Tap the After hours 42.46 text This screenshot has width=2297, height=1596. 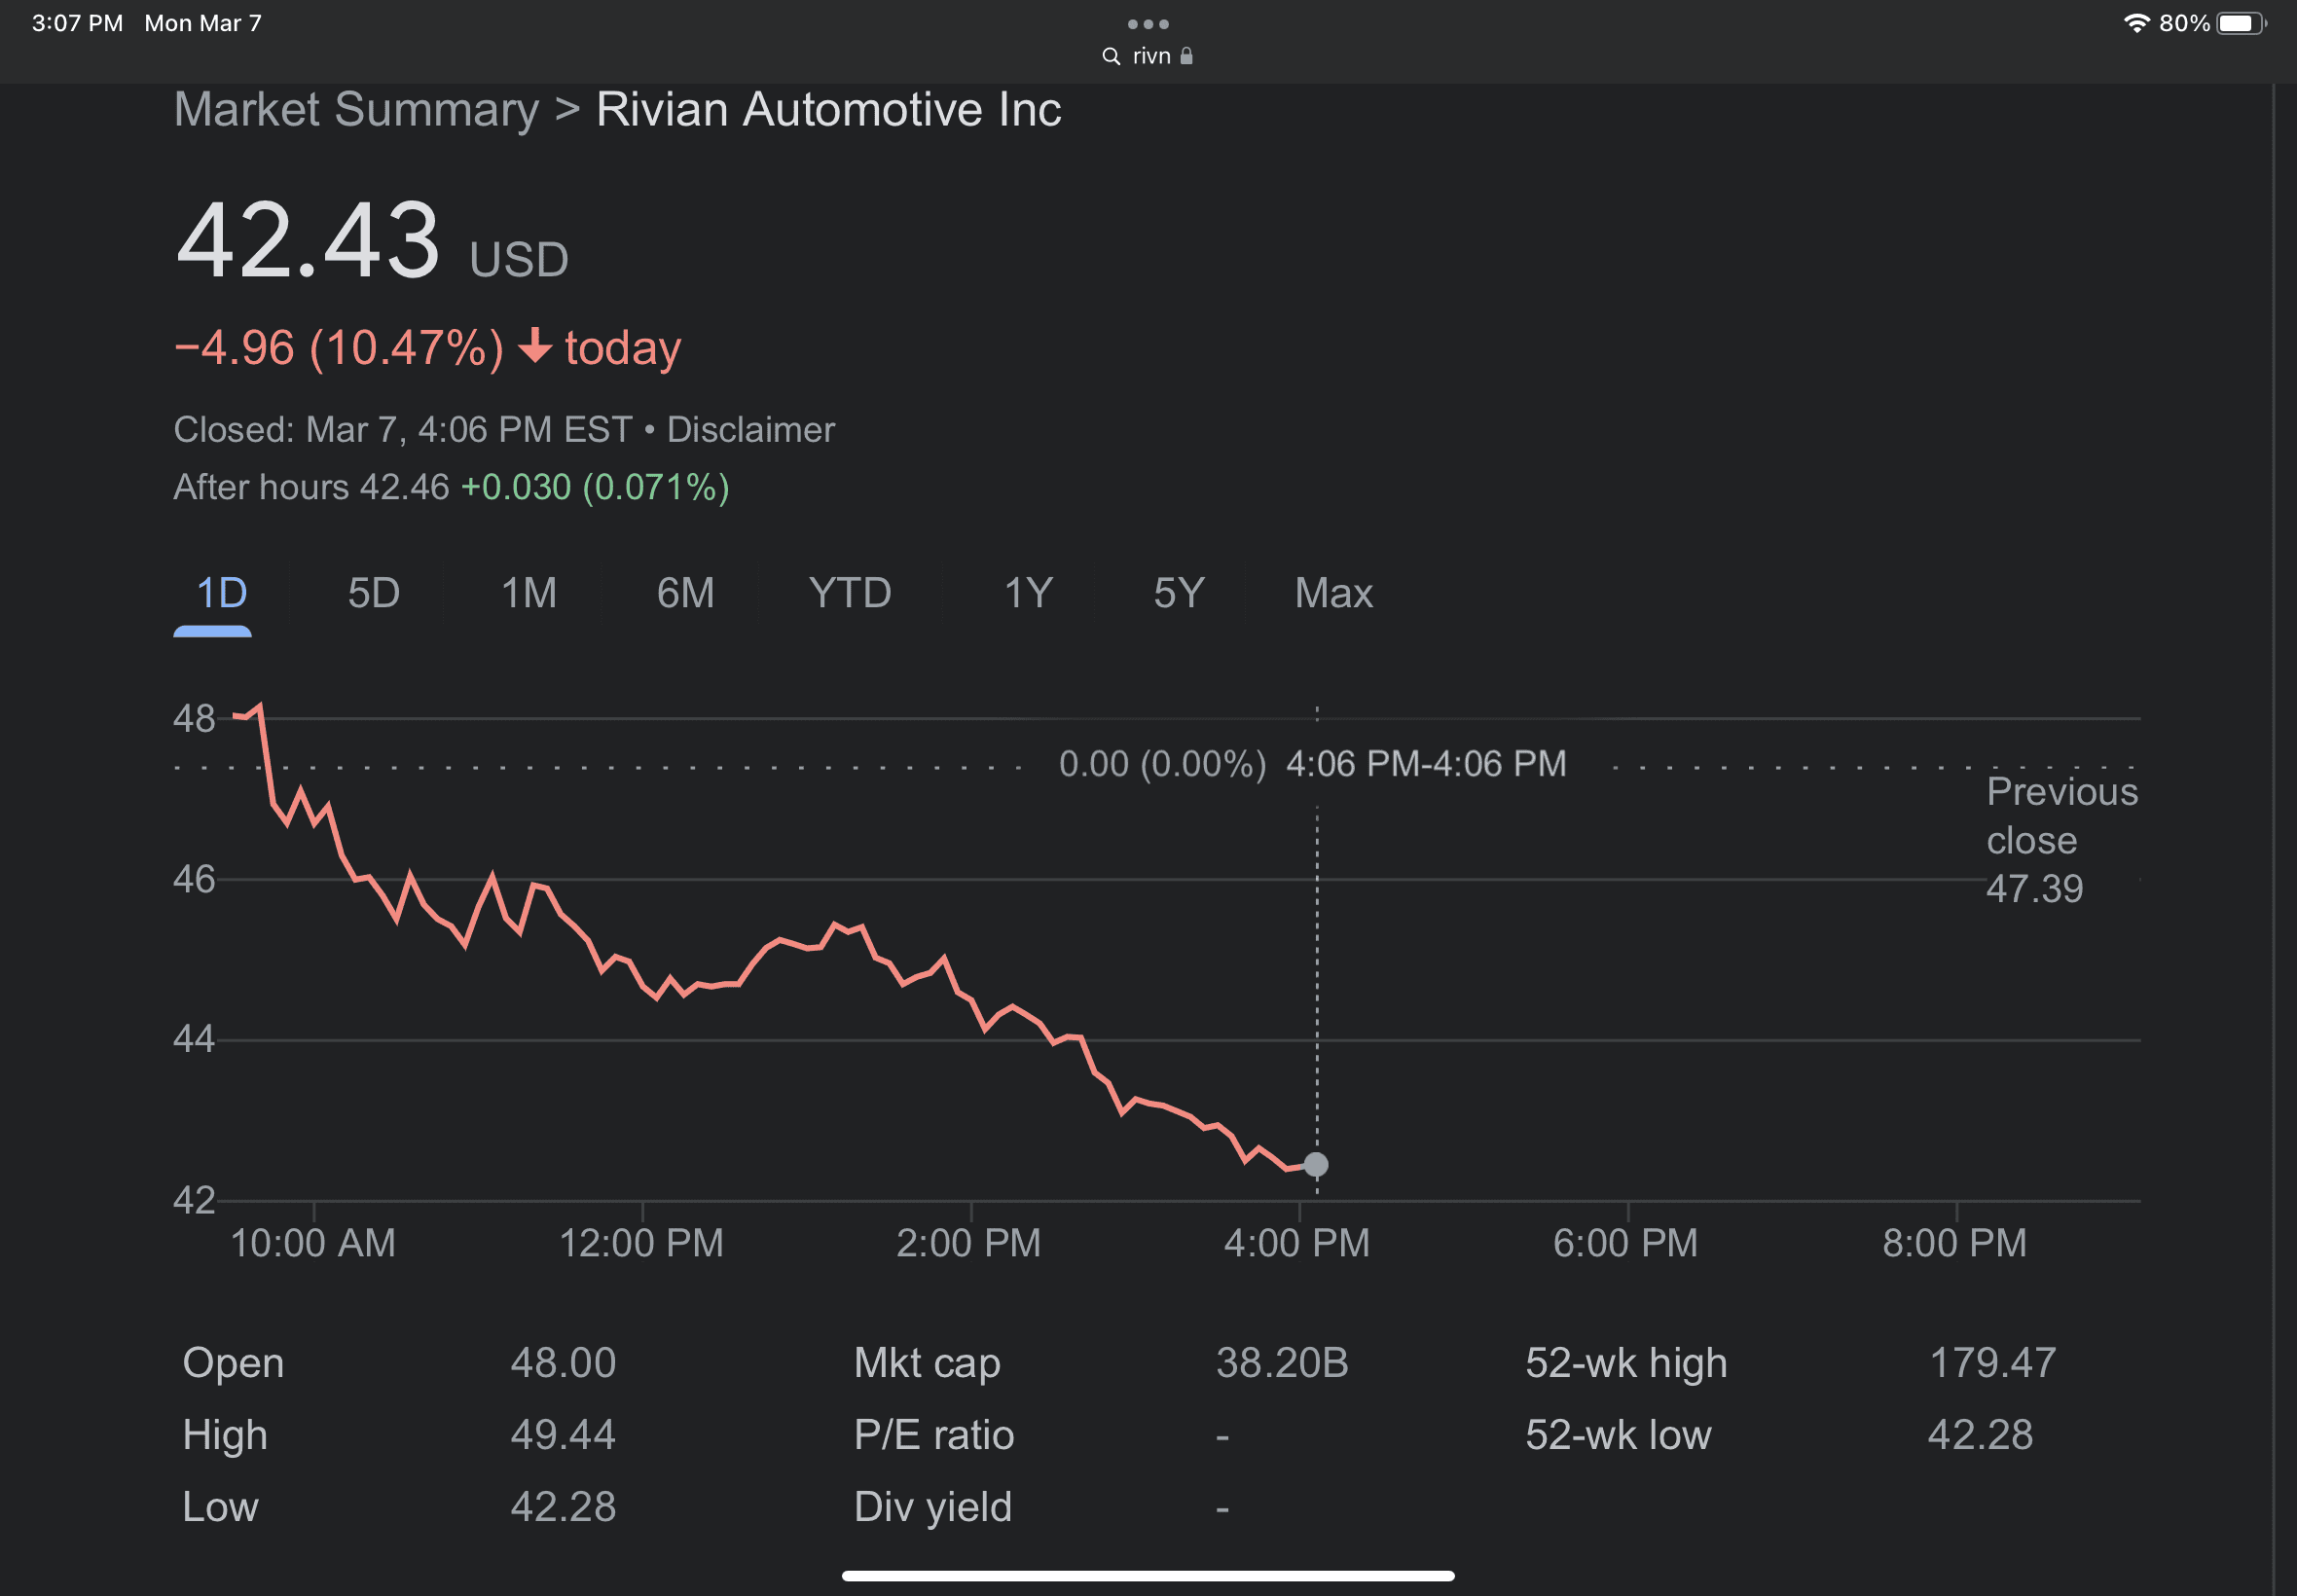pos(311,487)
